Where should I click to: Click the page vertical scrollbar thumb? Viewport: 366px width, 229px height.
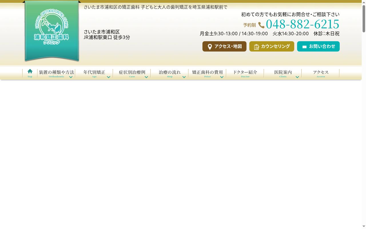[364, 19]
